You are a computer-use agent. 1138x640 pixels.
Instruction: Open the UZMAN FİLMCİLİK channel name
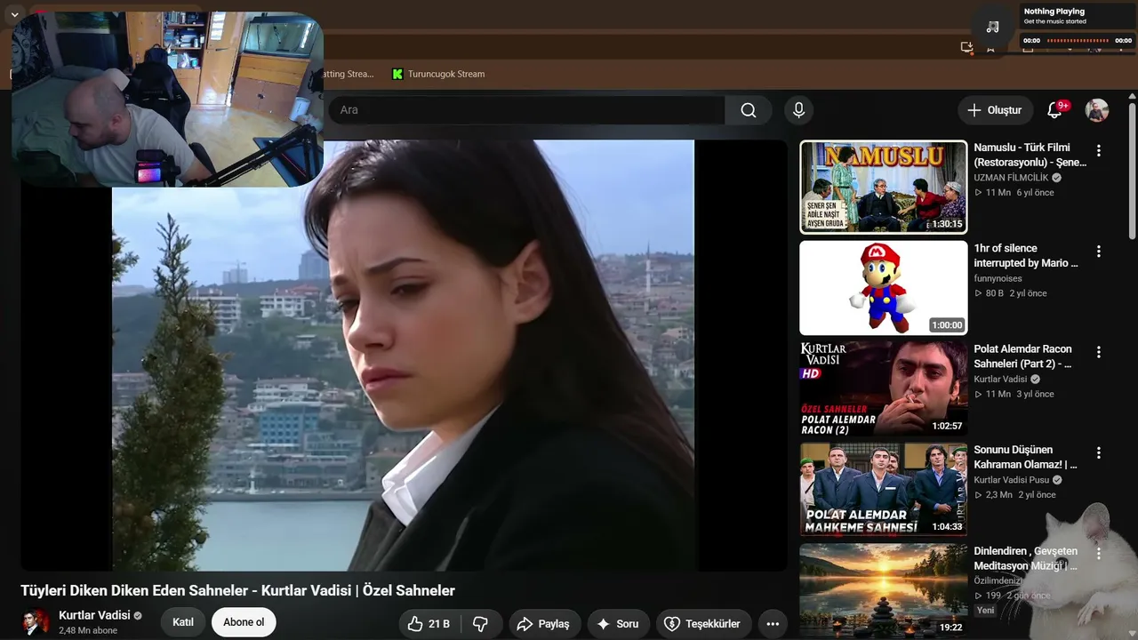[x=1011, y=178]
